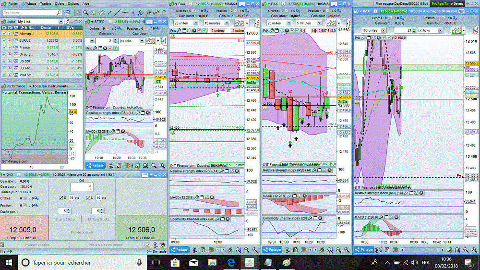Viewport: 480px width, 270px height.
Task: Open indicators icon in 15 minutes DAX chart
Action: point(240,23)
